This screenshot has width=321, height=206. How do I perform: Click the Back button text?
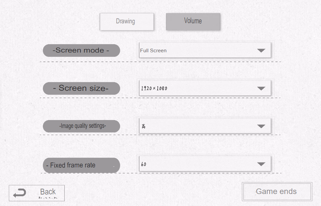(48, 192)
